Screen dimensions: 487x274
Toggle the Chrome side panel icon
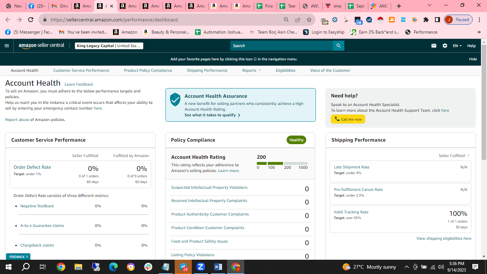(x=437, y=20)
